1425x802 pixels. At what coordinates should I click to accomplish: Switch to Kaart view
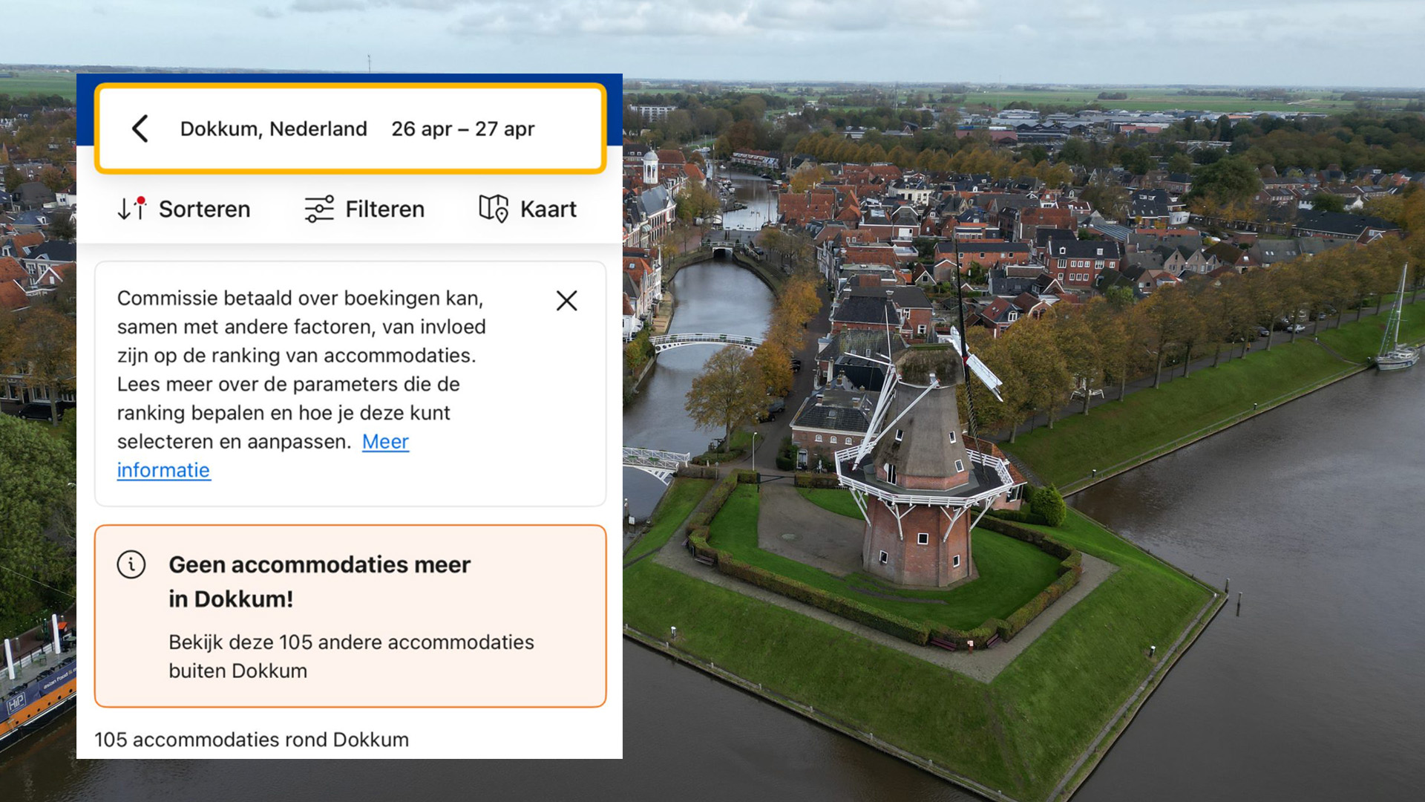coord(548,209)
